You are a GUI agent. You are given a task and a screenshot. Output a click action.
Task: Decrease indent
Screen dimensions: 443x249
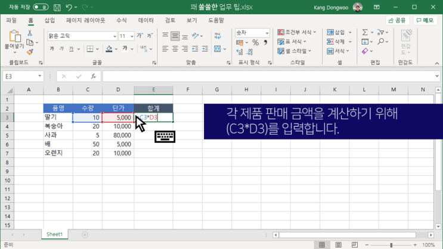(x=195, y=49)
